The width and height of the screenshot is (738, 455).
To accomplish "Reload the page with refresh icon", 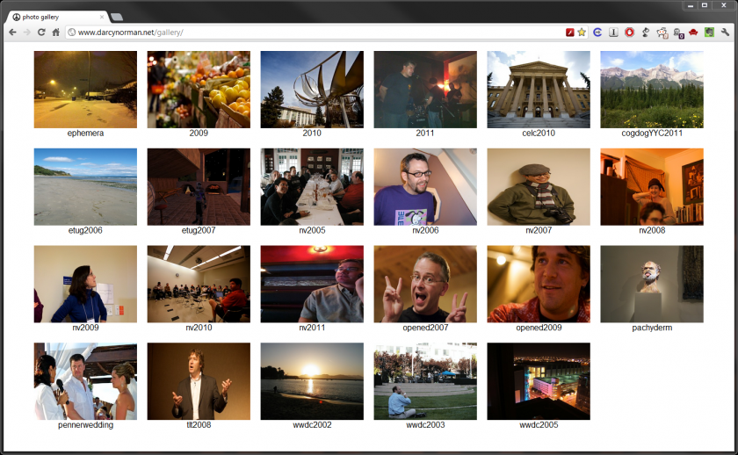I will click(41, 32).
